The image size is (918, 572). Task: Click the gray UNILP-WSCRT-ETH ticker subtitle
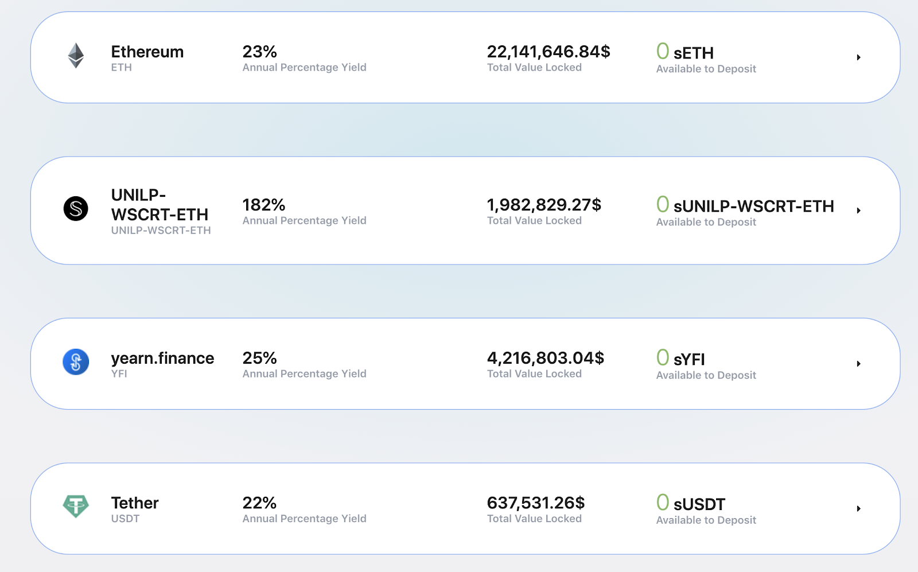click(x=161, y=230)
